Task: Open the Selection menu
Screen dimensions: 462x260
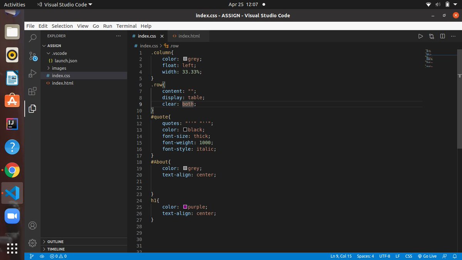Action: coord(62,26)
